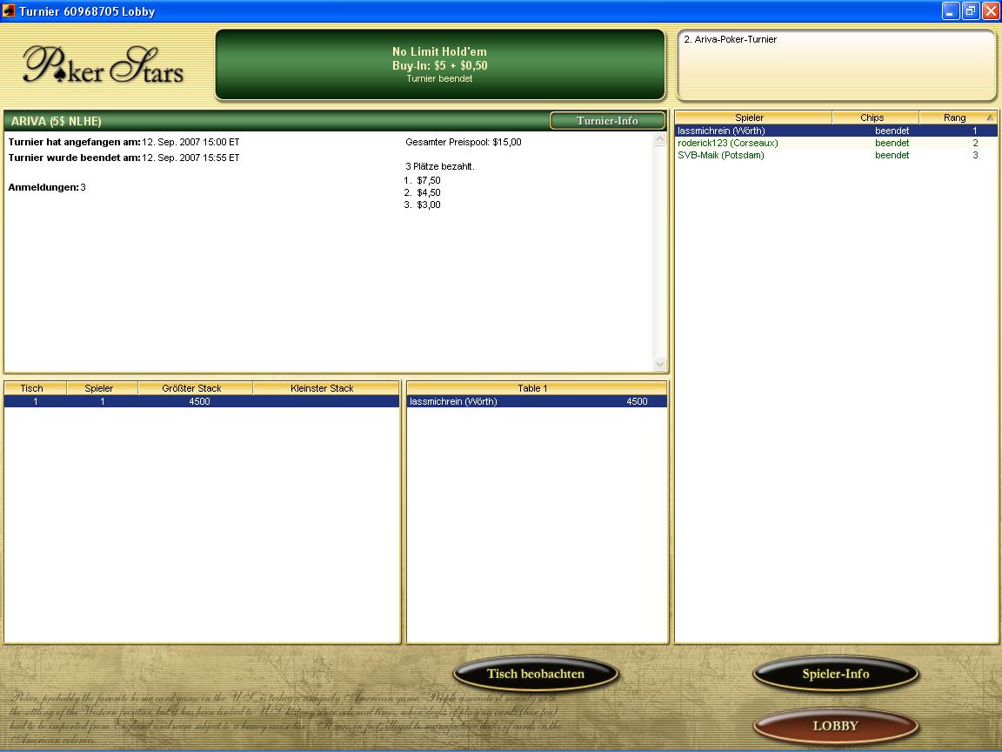Click the Anmeldungen: 3 text
1002x752 pixels.
point(47,187)
